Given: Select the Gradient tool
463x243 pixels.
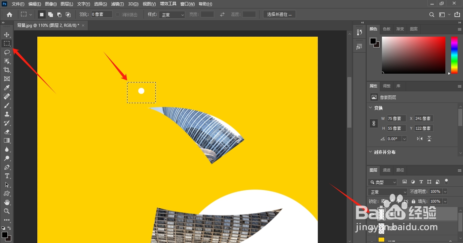Looking at the screenshot, I should 7,141.
